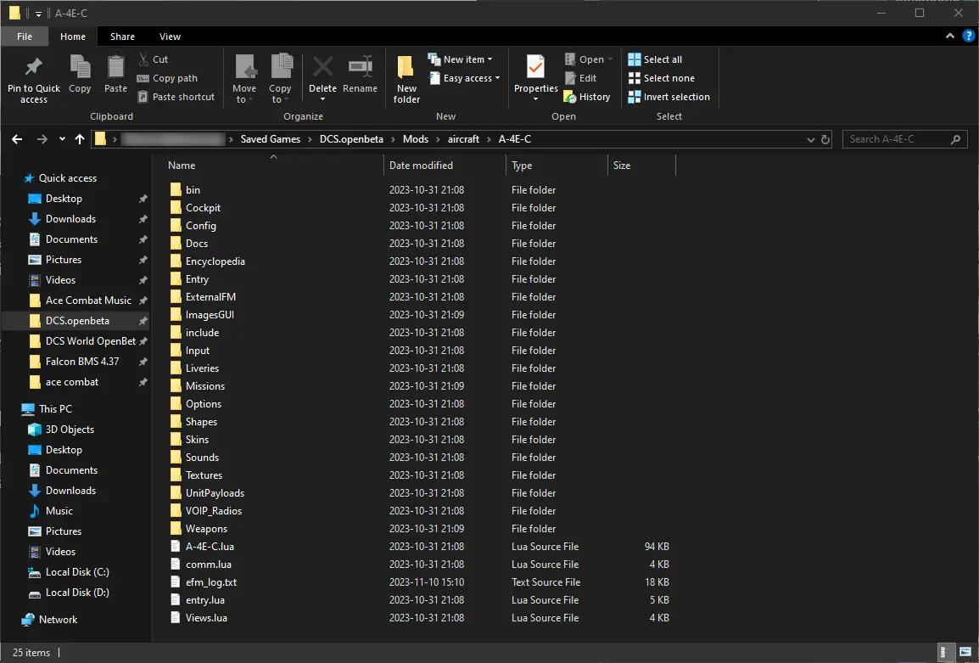The image size is (979, 663).
Task: Open the Properties dropdown arrow
Action: [x=535, y=99]
